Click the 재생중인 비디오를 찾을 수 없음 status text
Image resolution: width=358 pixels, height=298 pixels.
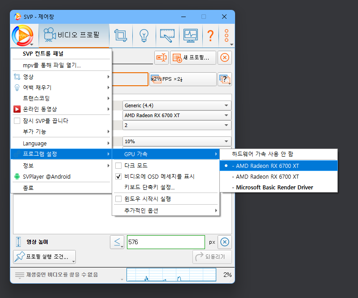click(x=62, y=275)
